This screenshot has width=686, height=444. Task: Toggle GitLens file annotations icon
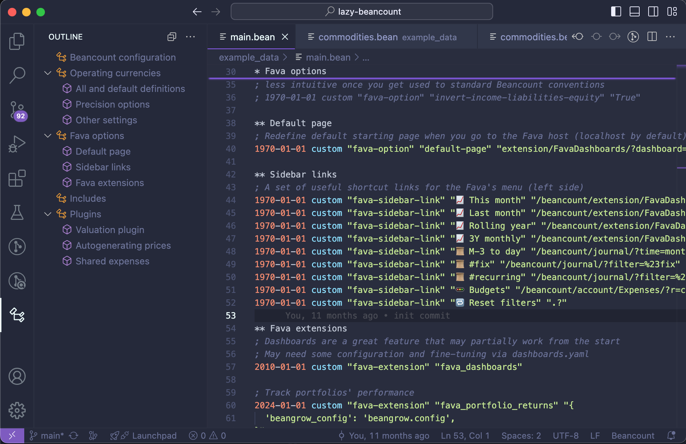coord(633,37)
